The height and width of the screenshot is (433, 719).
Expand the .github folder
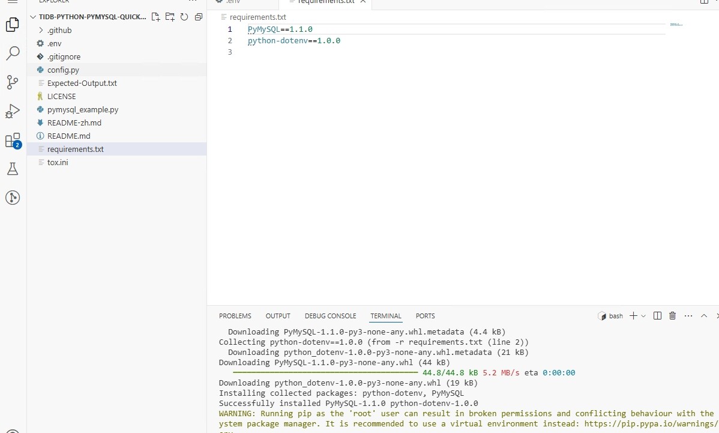[59, 30]
